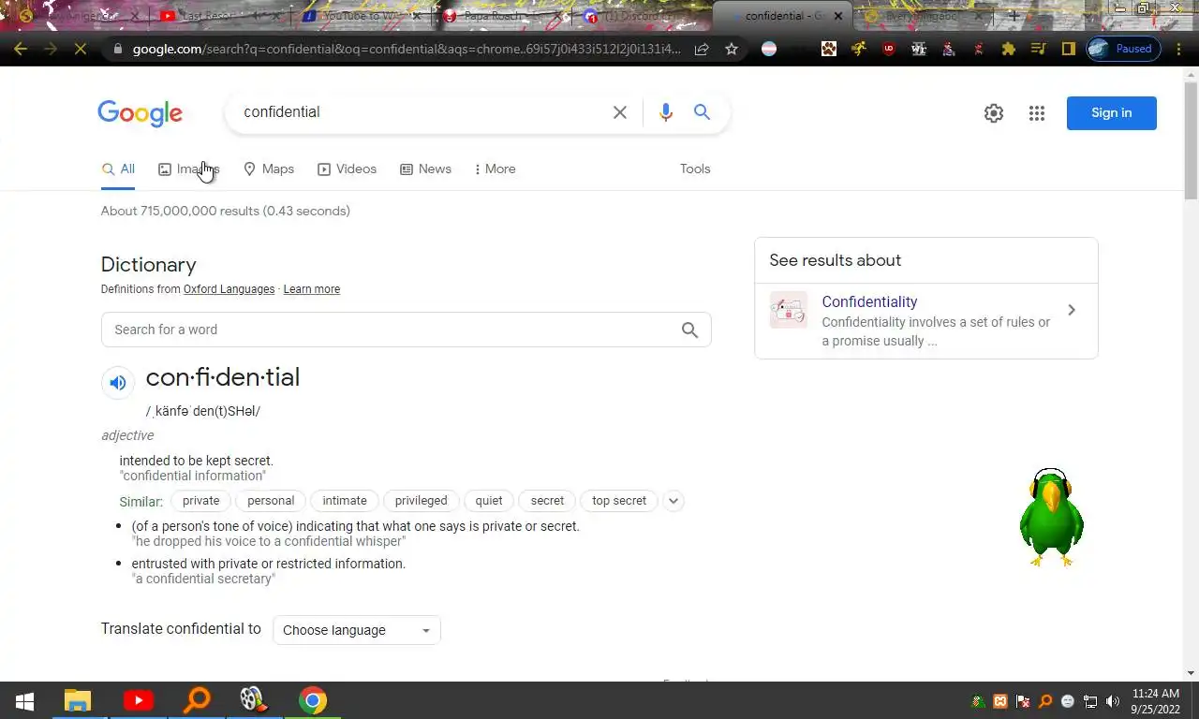
Task: Submit search with the blue magnifier icon
Action: pyautogui.click(x=702, y=112)
